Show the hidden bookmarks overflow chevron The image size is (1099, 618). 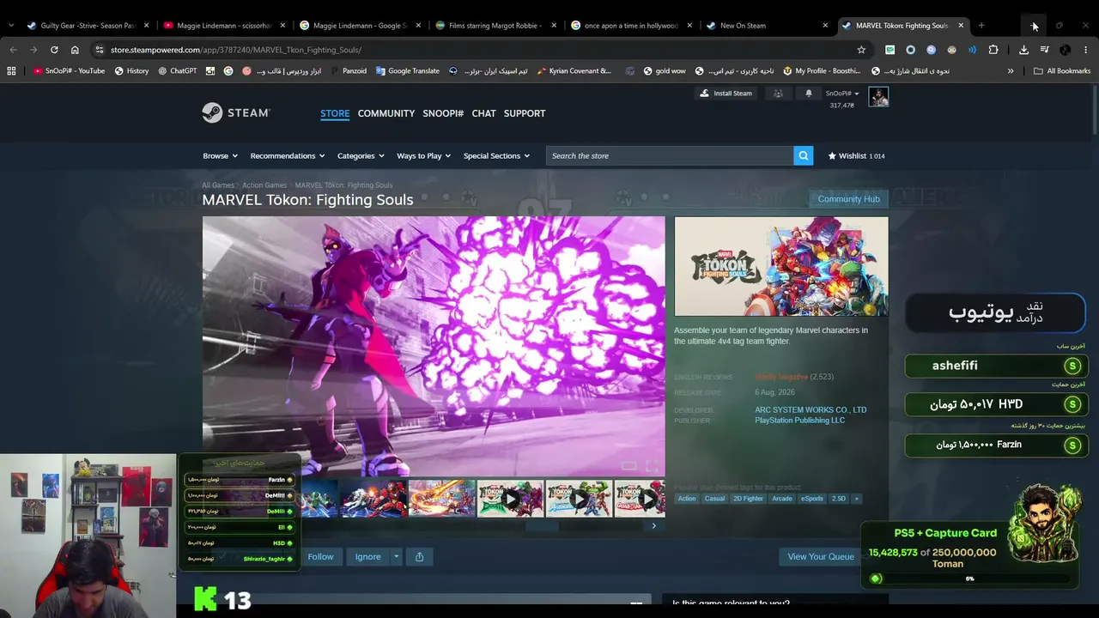[1011, 71]
